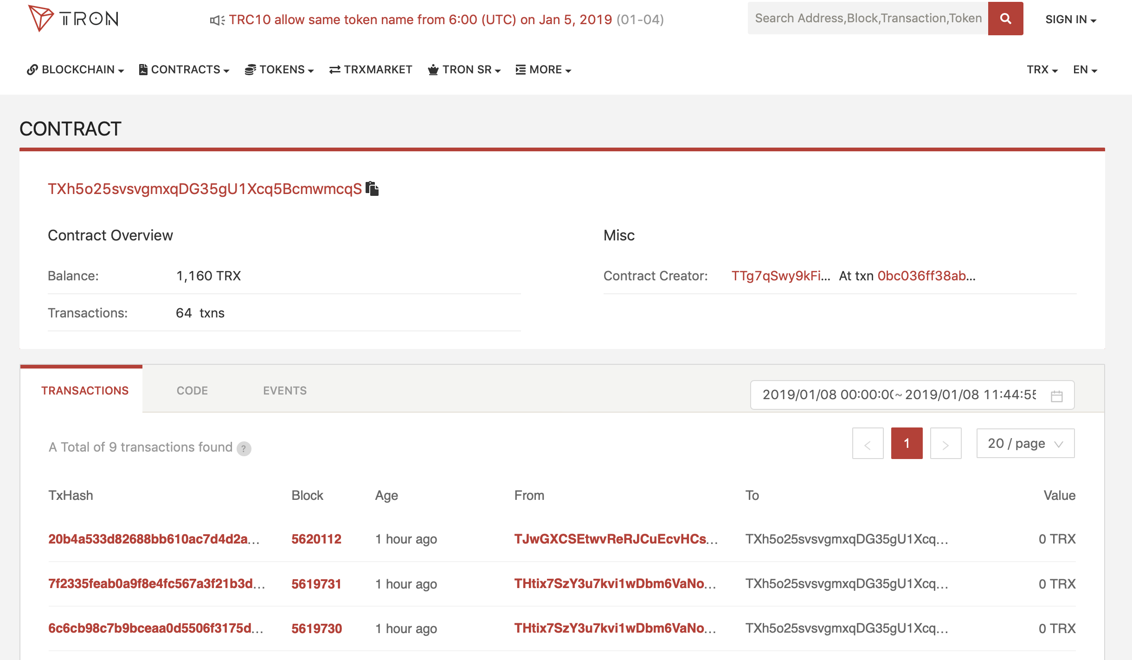This screenshot has height=660, width=1132.
Task: Open the TRXMARKET menu item
Action: [371, 70]
